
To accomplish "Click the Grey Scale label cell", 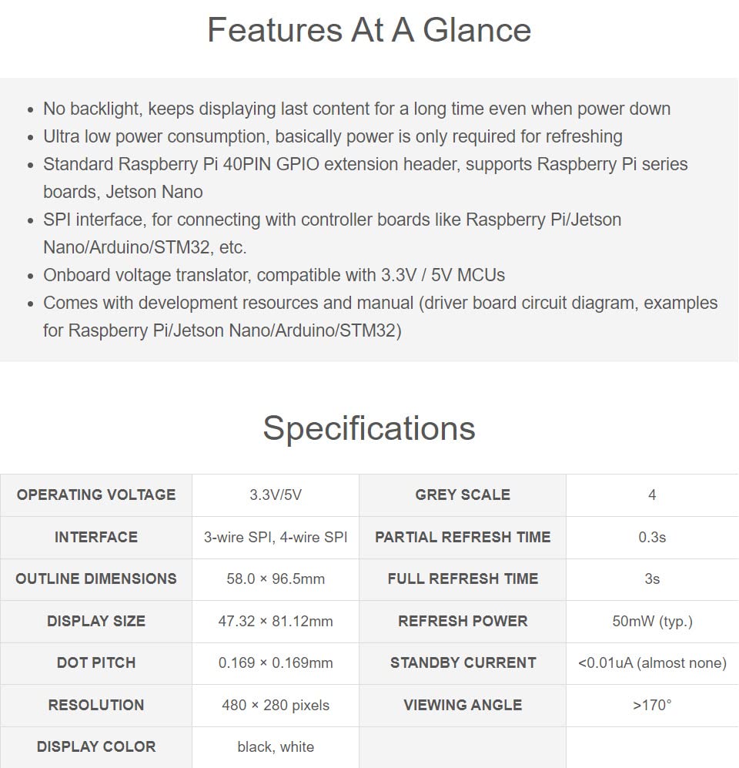I will (463, 495).
